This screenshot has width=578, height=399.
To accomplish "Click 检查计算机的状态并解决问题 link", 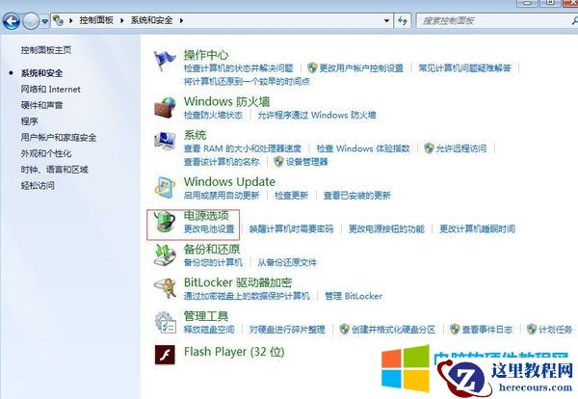I will (239, 68).
